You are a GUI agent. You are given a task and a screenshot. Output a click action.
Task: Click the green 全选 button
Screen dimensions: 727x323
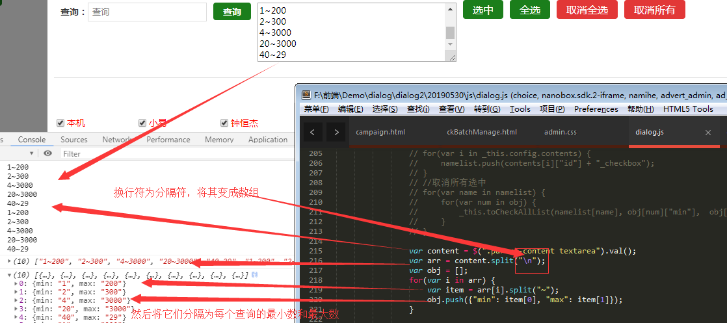[530, 10]
